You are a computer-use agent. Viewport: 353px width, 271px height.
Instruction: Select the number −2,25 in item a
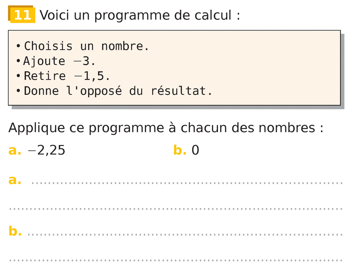point(46,150)
